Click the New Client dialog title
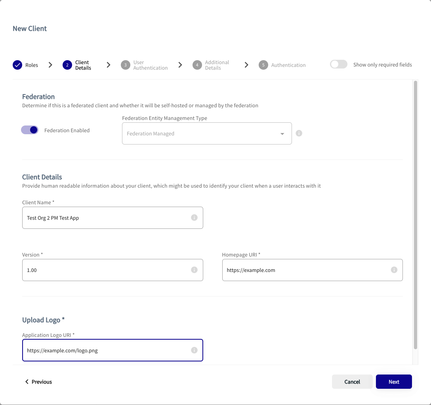Image resolution: width=431 pixels, height=405 pixels. pos(30,29)
